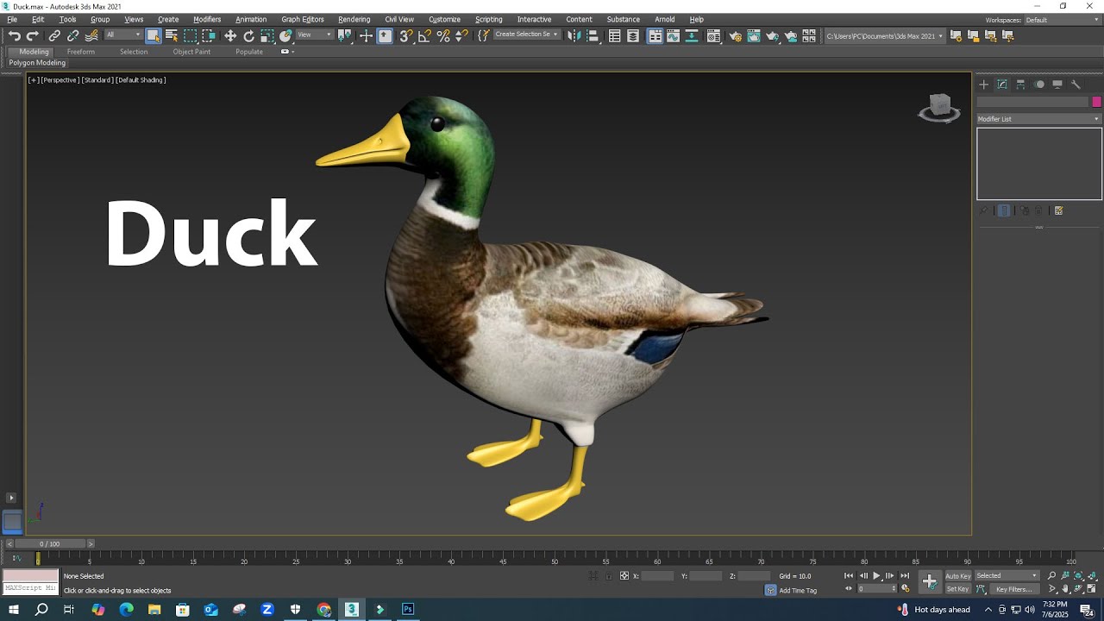Click the Set Key button

click(957, 589)
